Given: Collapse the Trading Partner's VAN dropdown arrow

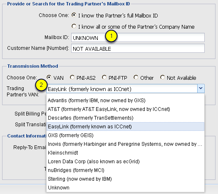Looking at the screenshot, I should point(201,88).
